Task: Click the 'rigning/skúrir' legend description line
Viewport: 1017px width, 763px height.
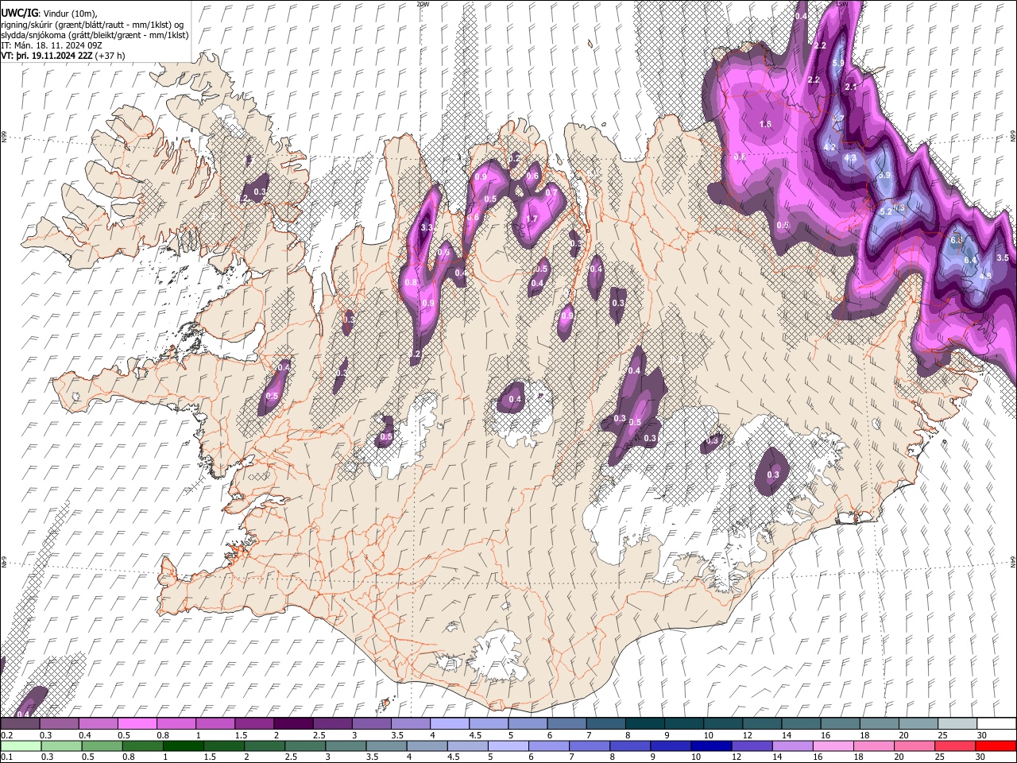Action: click(92, 24)
